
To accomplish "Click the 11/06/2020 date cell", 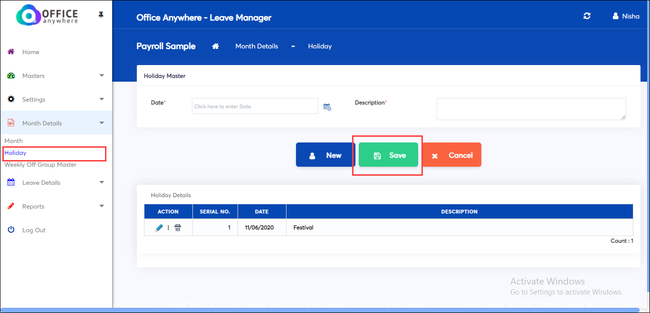I will click(262, 228).
